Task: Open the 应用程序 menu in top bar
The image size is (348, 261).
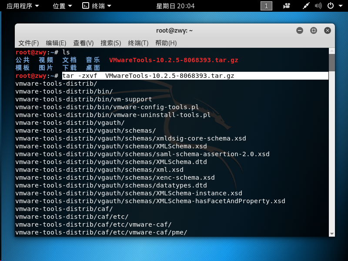Action: (x=23, y=6)
